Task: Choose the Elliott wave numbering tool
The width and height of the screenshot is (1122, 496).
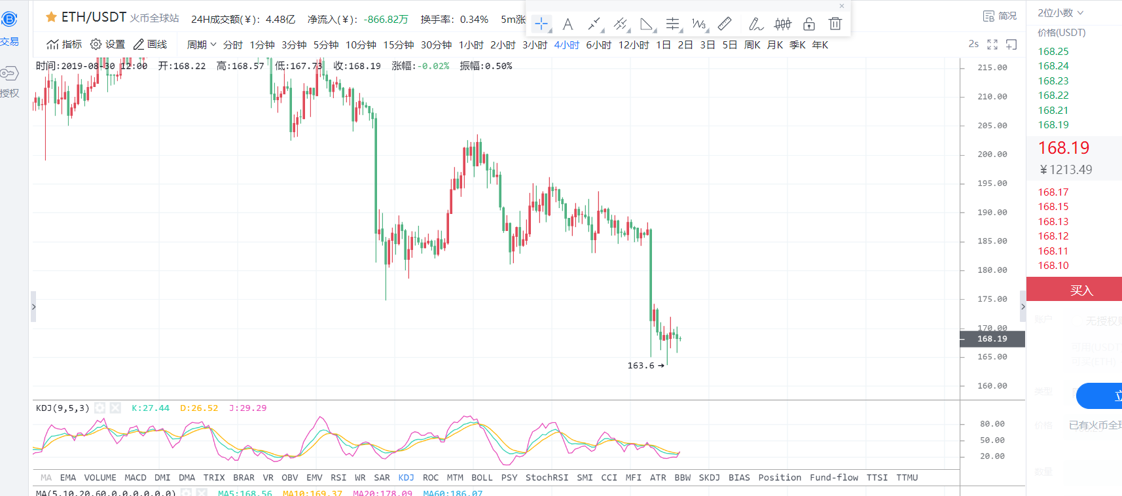Action: click(x=699, y=24)
